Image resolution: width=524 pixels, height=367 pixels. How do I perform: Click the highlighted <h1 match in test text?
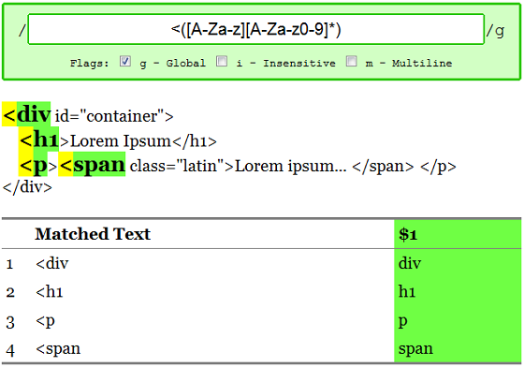[38, 139]
